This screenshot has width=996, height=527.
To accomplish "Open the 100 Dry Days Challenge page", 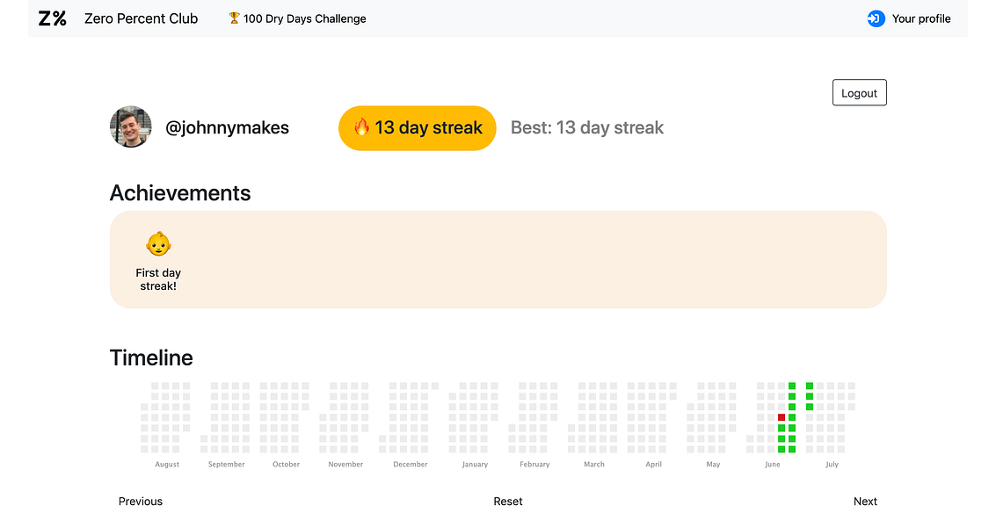I will 305,18.
